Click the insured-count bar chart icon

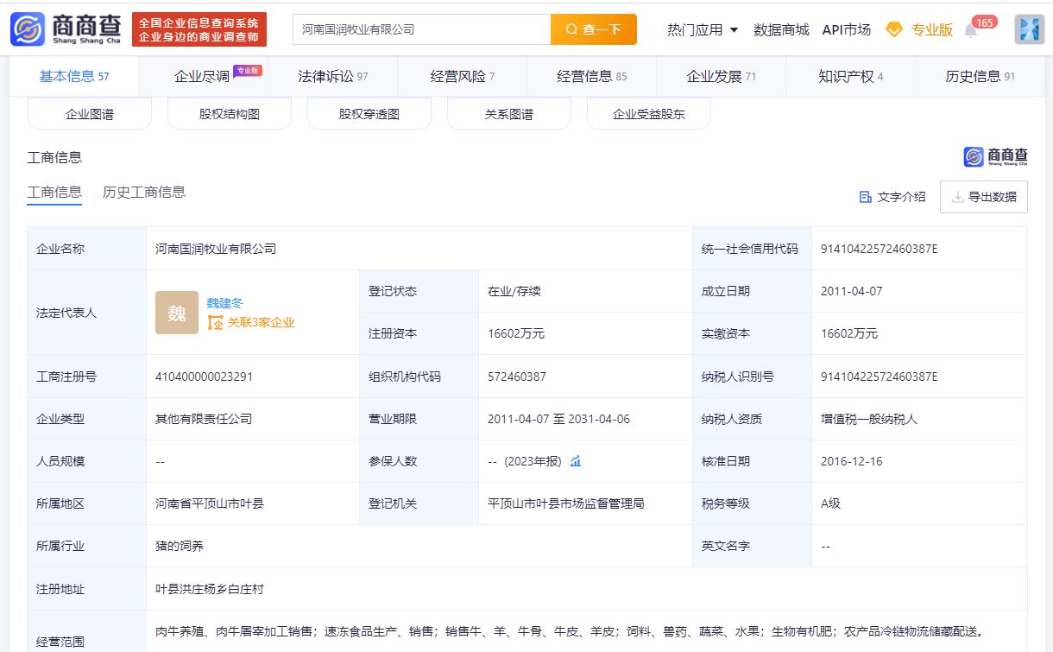coord(576,461)
